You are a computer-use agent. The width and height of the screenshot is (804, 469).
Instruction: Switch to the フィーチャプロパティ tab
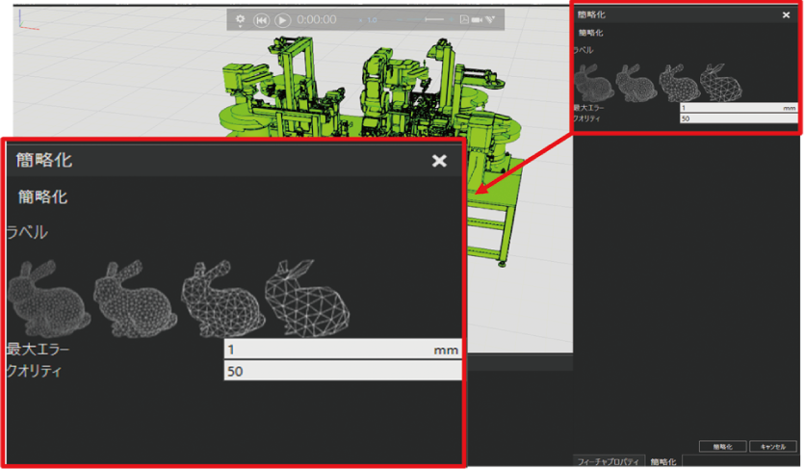608,461
